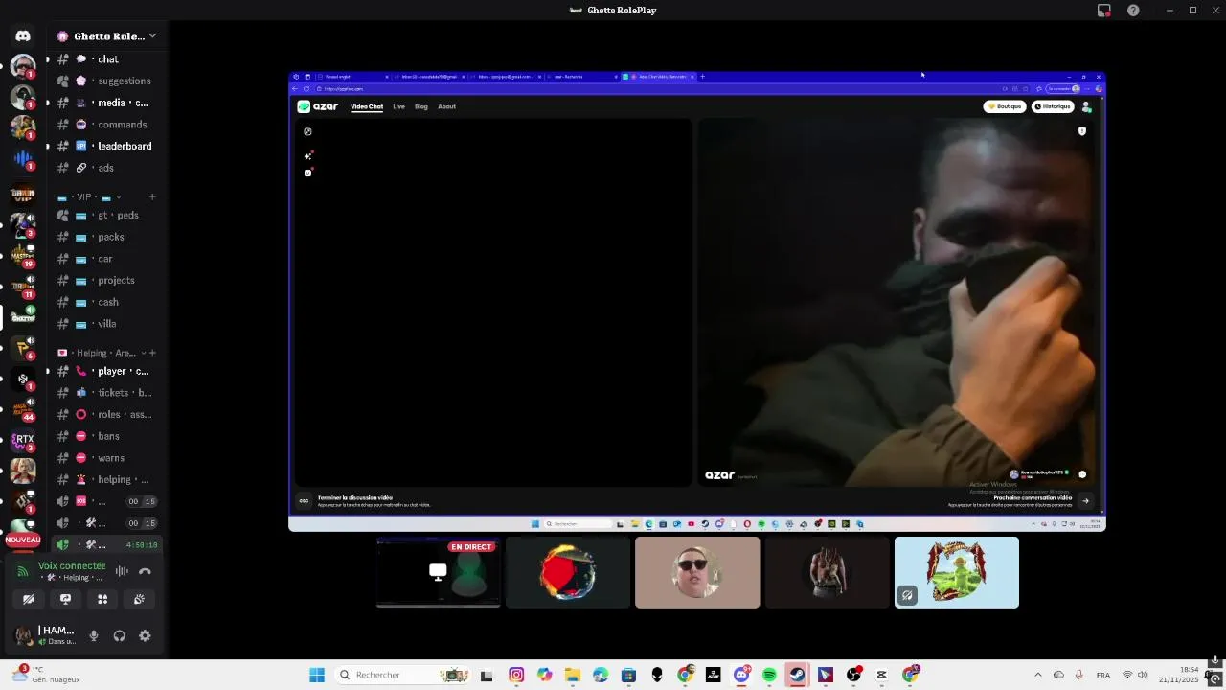Screen dimensions: 1226x690
Task: Select the EN DIRECT streaming participant tile
Action: coord(438,572)
